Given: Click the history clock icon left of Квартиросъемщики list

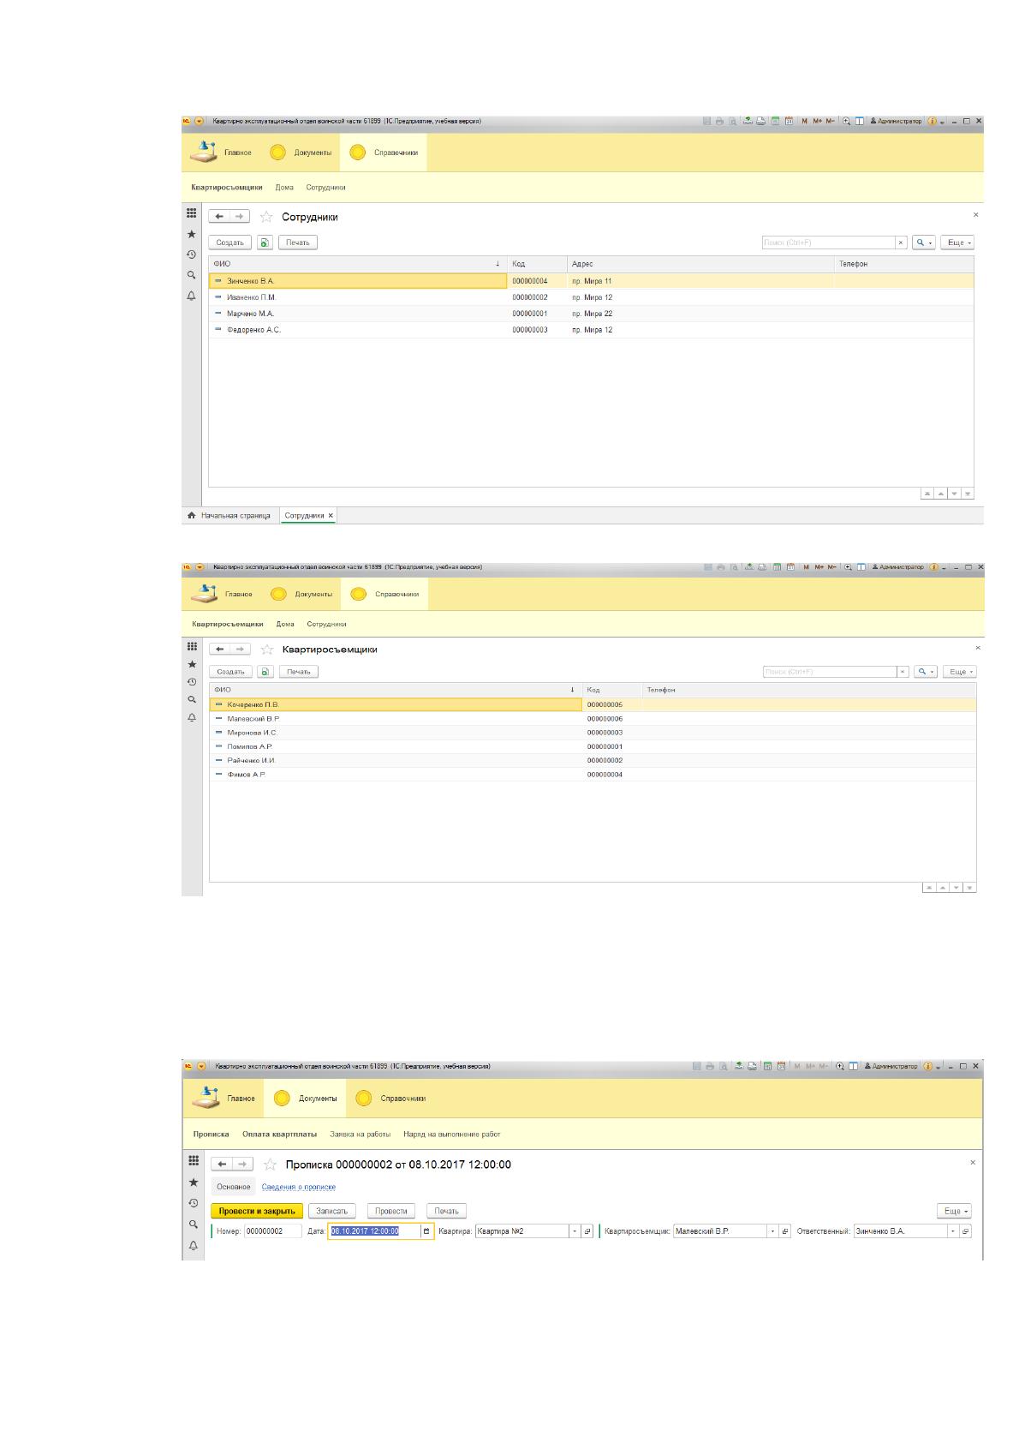Looking at the screenshot, I should (192, 682).
